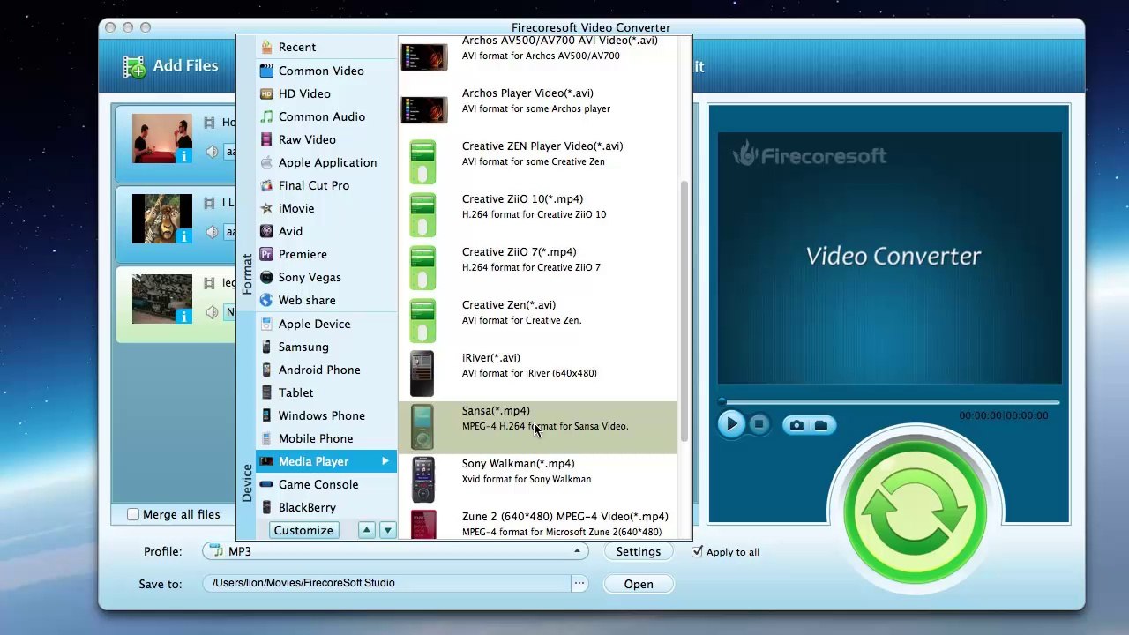This screenshot has height=635, width=1129.
Task: Click the Android Phone icon
Action: coord(266,370)
